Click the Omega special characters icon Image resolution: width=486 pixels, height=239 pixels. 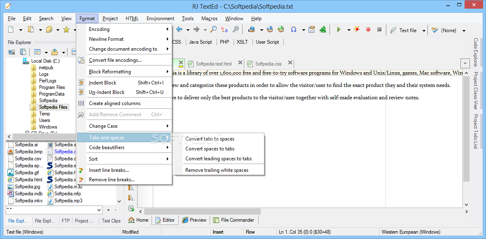pos(294,30)
